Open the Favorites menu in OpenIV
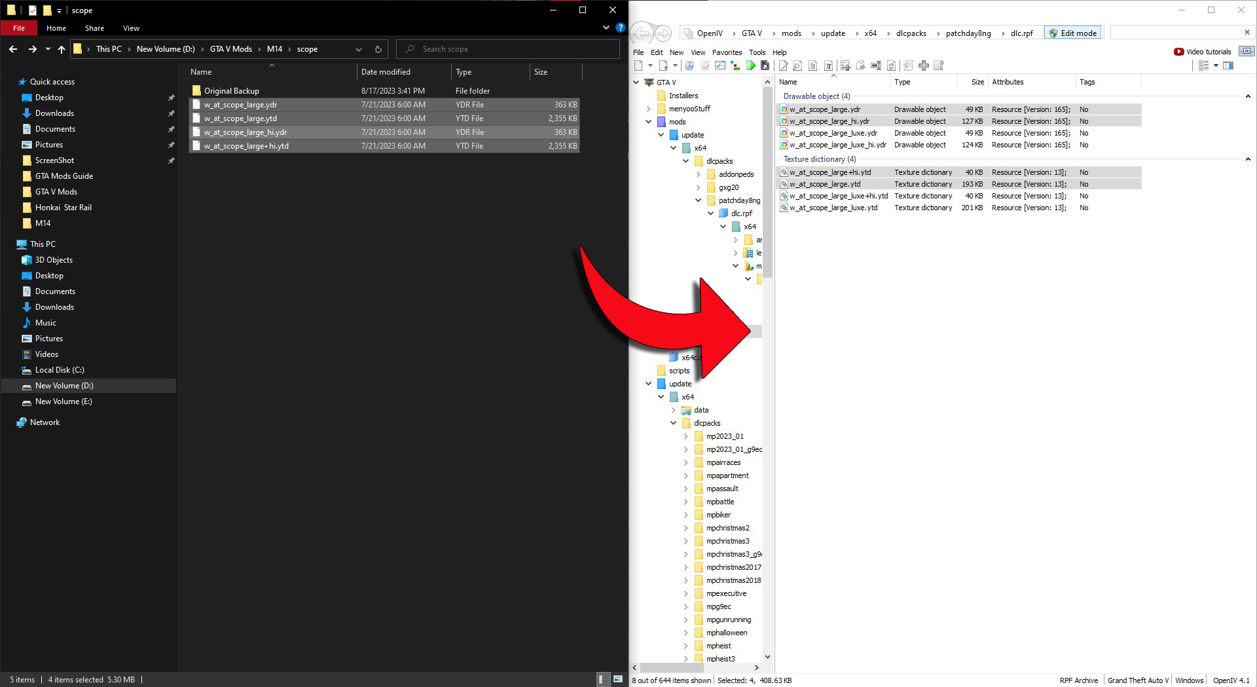This screenshot has width=1257, height=687. [727, 52]
